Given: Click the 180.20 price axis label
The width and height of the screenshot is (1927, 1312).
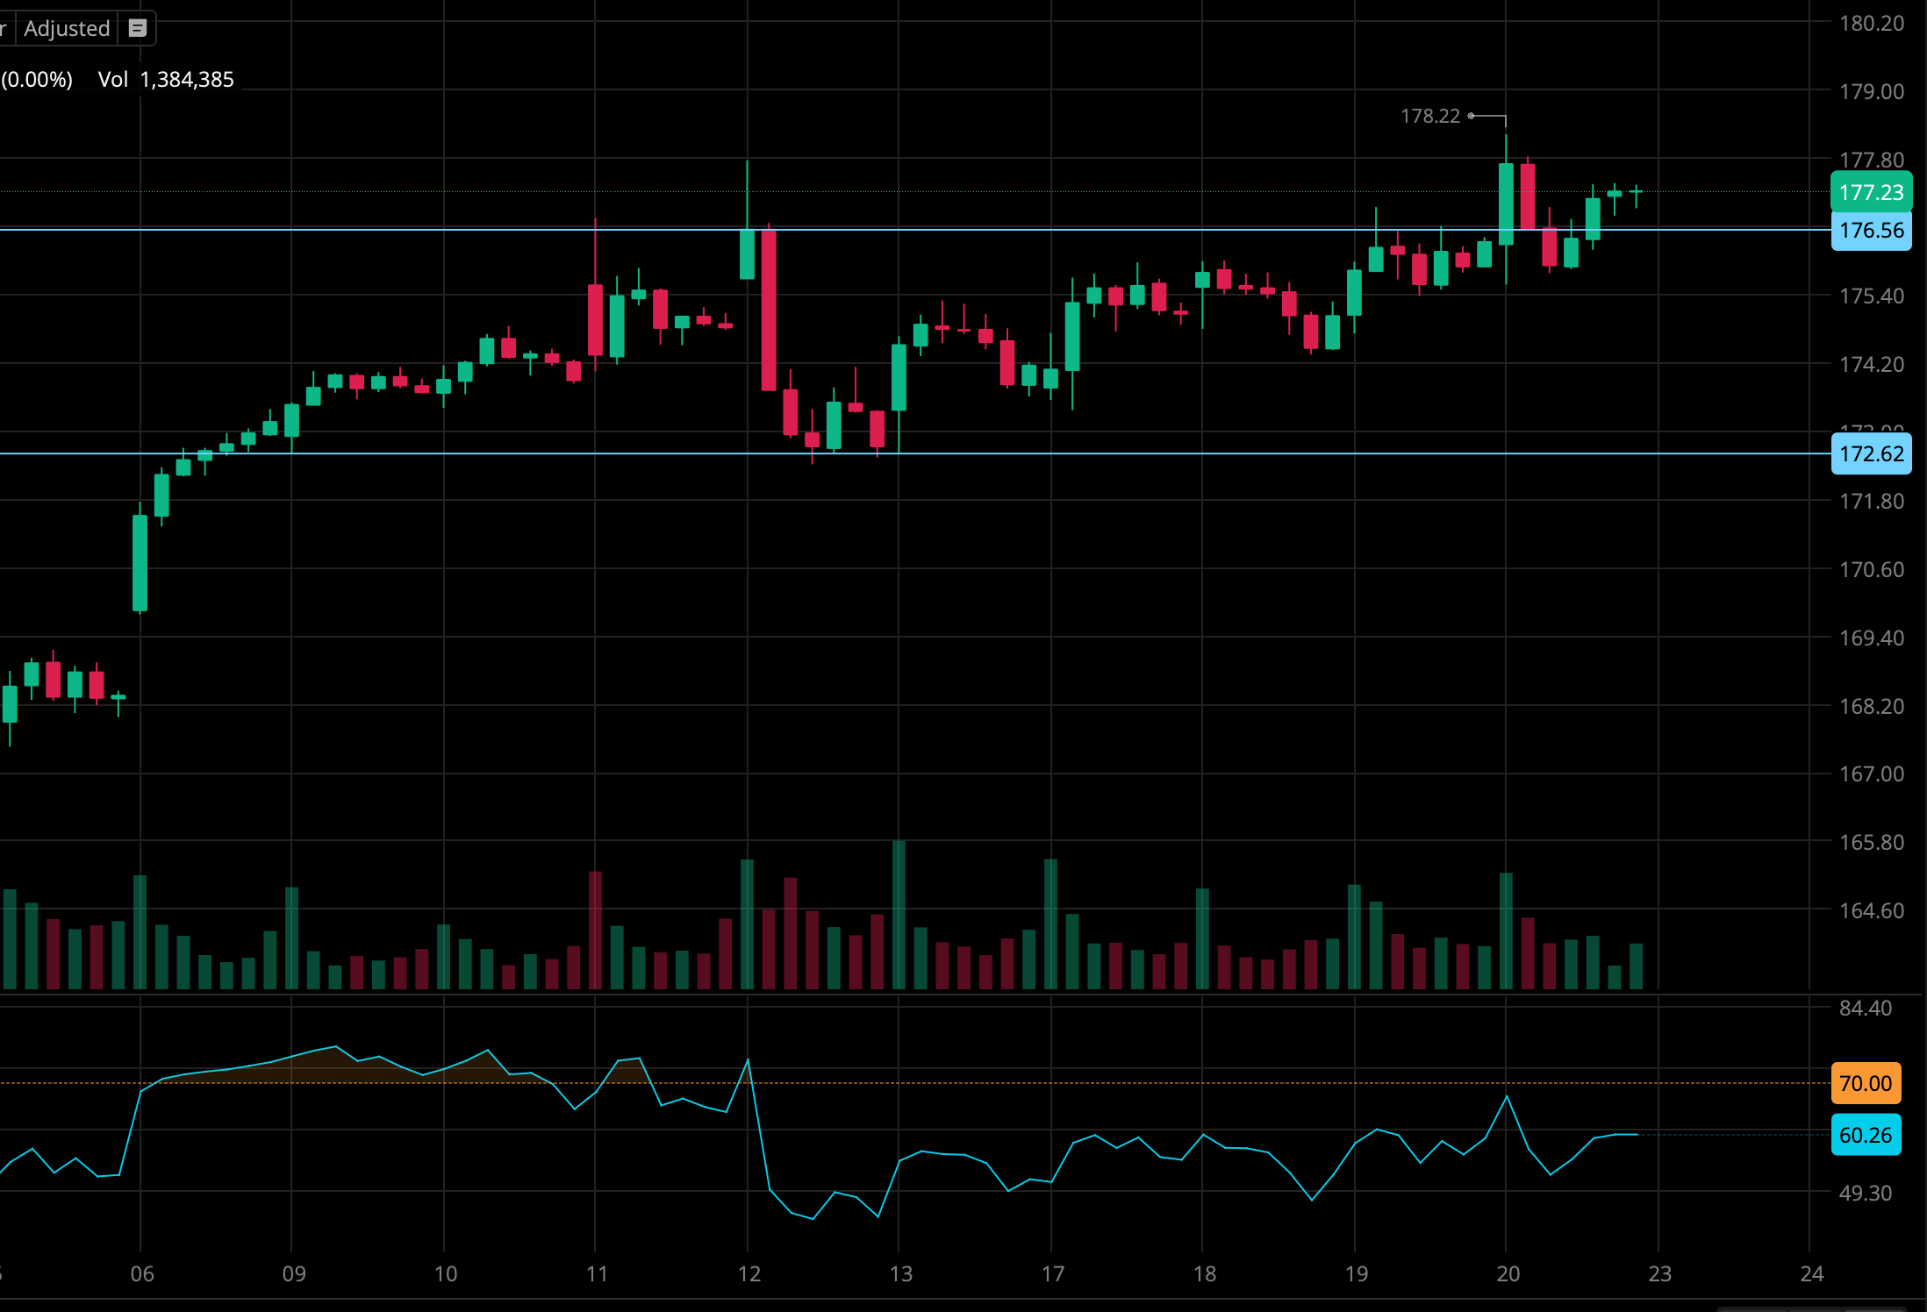Looking at the screenshot, I should point(1871,24).
